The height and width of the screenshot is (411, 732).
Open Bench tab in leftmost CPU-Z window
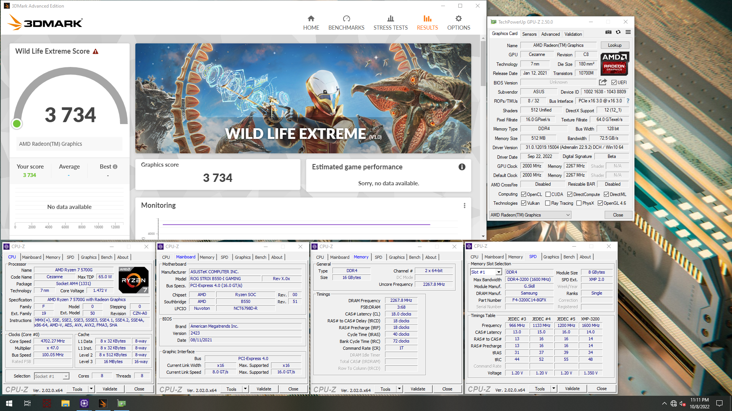(x=106, y=257)
